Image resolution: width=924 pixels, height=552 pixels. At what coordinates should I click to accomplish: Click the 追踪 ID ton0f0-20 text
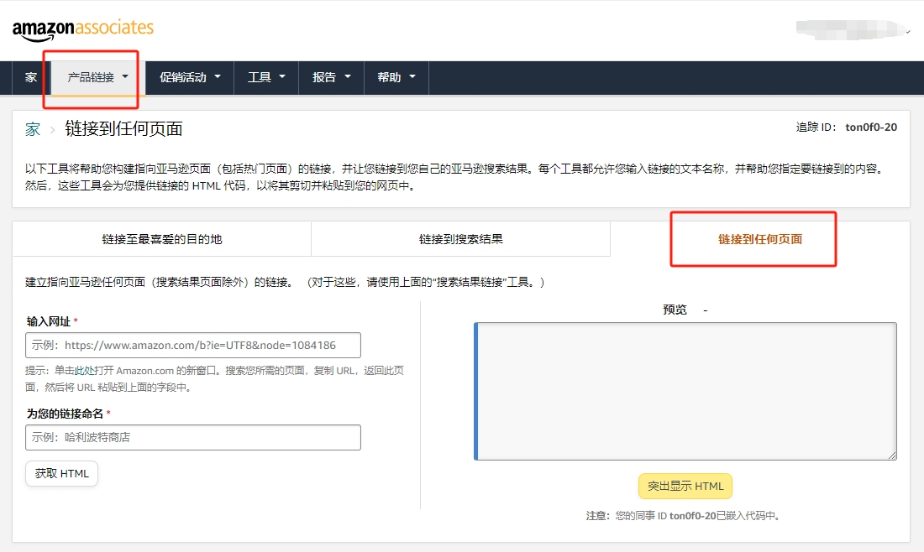coord(846,128)
